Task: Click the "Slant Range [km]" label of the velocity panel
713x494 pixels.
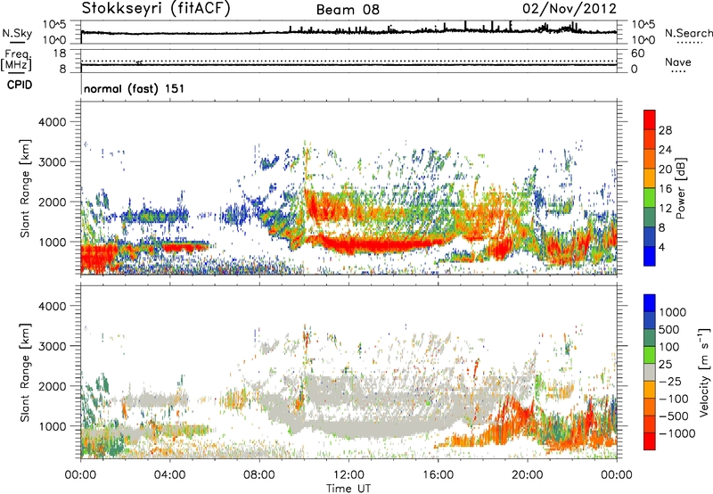Action: pos(25,372)
